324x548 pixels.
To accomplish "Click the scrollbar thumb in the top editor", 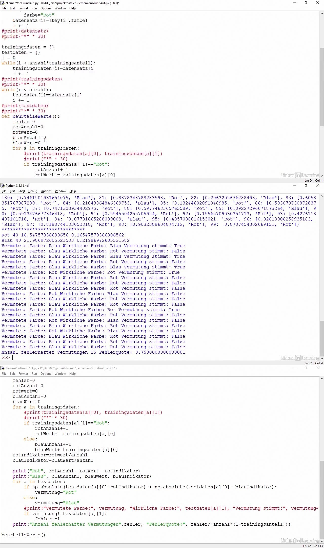I will click(322, 86).
